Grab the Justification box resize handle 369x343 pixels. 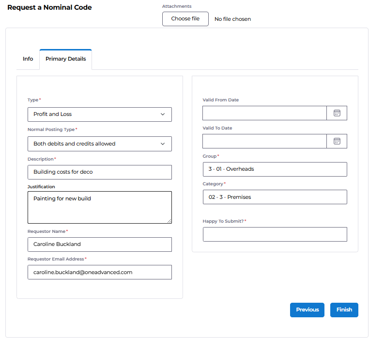169,221
